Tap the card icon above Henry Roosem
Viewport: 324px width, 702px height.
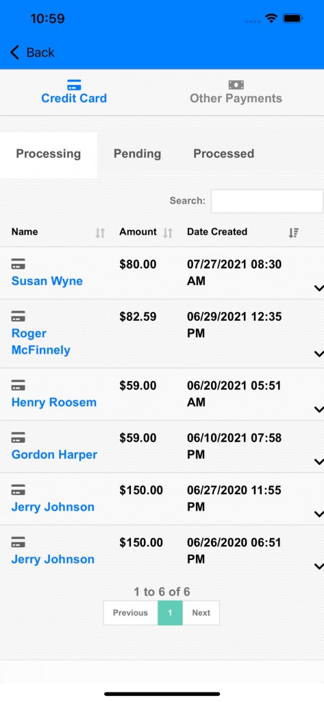(x=18, y=385)
